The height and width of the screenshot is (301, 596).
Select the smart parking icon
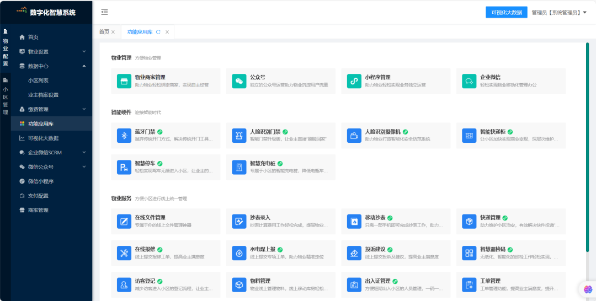click(124, 167)
